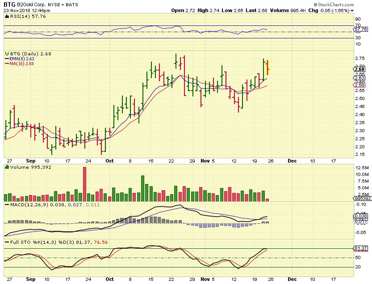
Task: Click the 57.76 RSI axis value tag
Action: pyautogui.click(x=361, y=29)
